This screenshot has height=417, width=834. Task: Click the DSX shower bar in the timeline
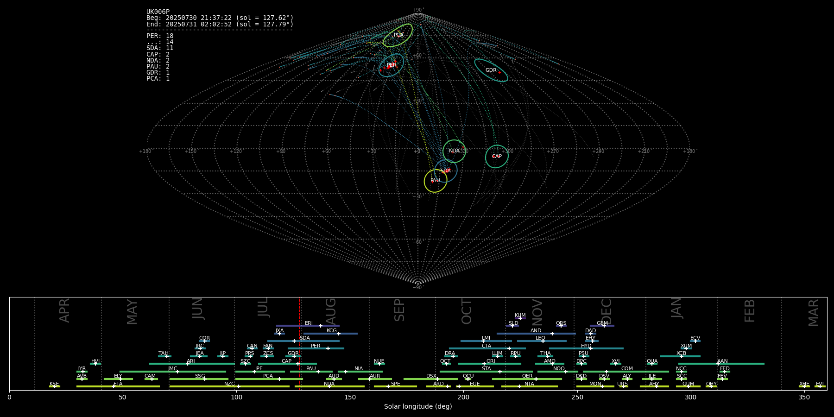point(430,379)
